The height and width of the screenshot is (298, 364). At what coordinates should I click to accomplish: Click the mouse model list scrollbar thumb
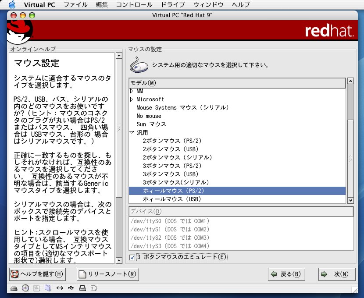point(350,158)
